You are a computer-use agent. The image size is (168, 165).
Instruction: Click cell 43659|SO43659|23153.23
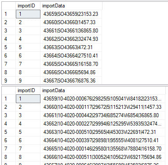click(x=71, y=14)
